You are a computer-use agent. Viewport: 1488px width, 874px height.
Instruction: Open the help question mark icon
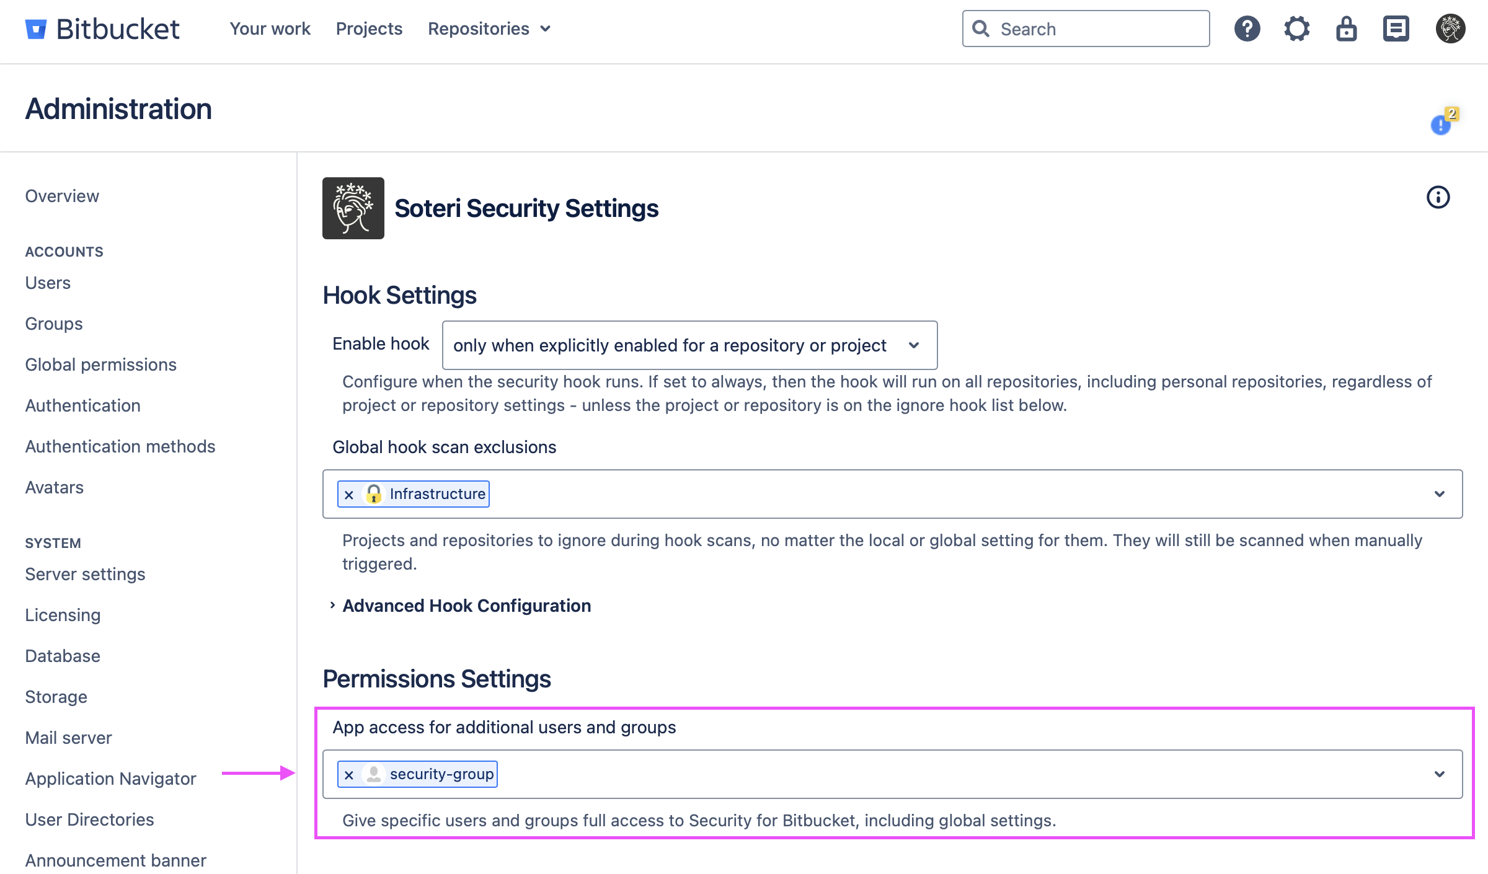click(x=1247, y=29)
